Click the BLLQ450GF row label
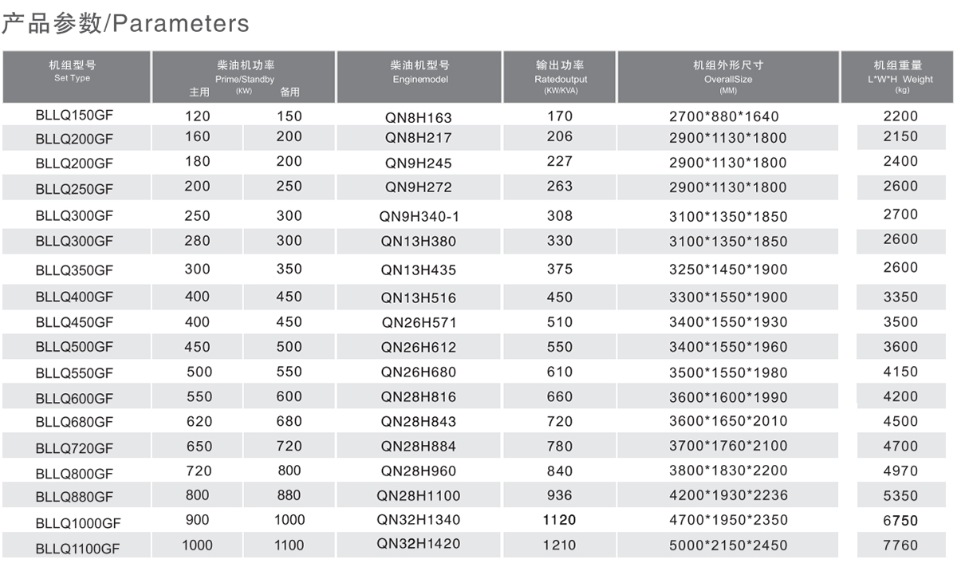Image resolution: width=957 pixels, height=571 pixels. point(74,322)
